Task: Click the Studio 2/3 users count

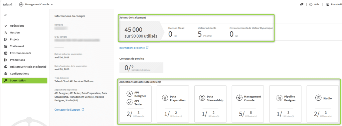Action: [323, 114]
